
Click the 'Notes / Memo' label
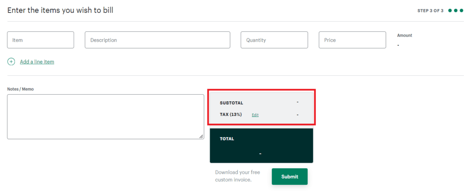(x=20, y=89)
